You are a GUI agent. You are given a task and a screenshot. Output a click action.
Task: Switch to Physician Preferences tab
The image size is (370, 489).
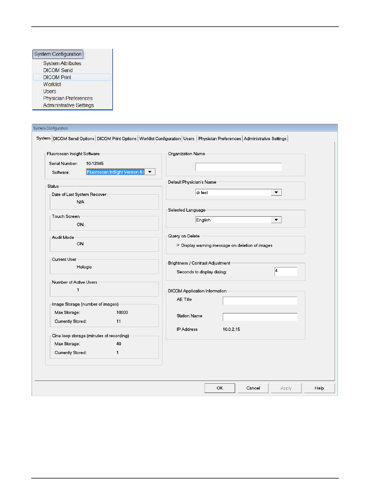(220, 138)
